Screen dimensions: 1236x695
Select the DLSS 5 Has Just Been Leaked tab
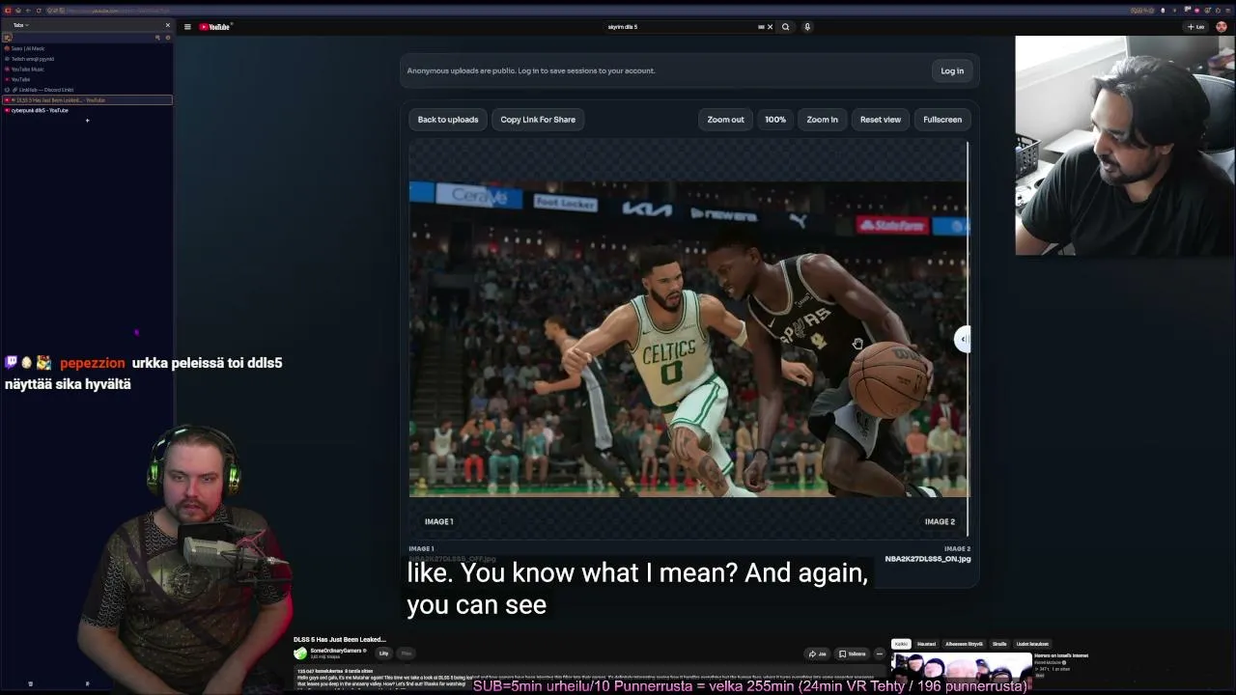[x=87, y=100]
